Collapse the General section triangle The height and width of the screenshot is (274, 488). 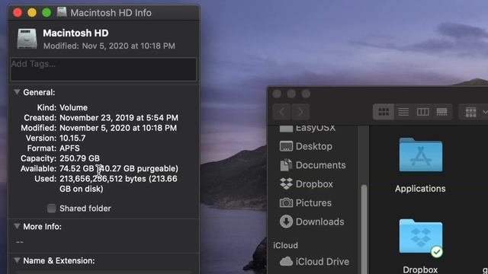17,92
